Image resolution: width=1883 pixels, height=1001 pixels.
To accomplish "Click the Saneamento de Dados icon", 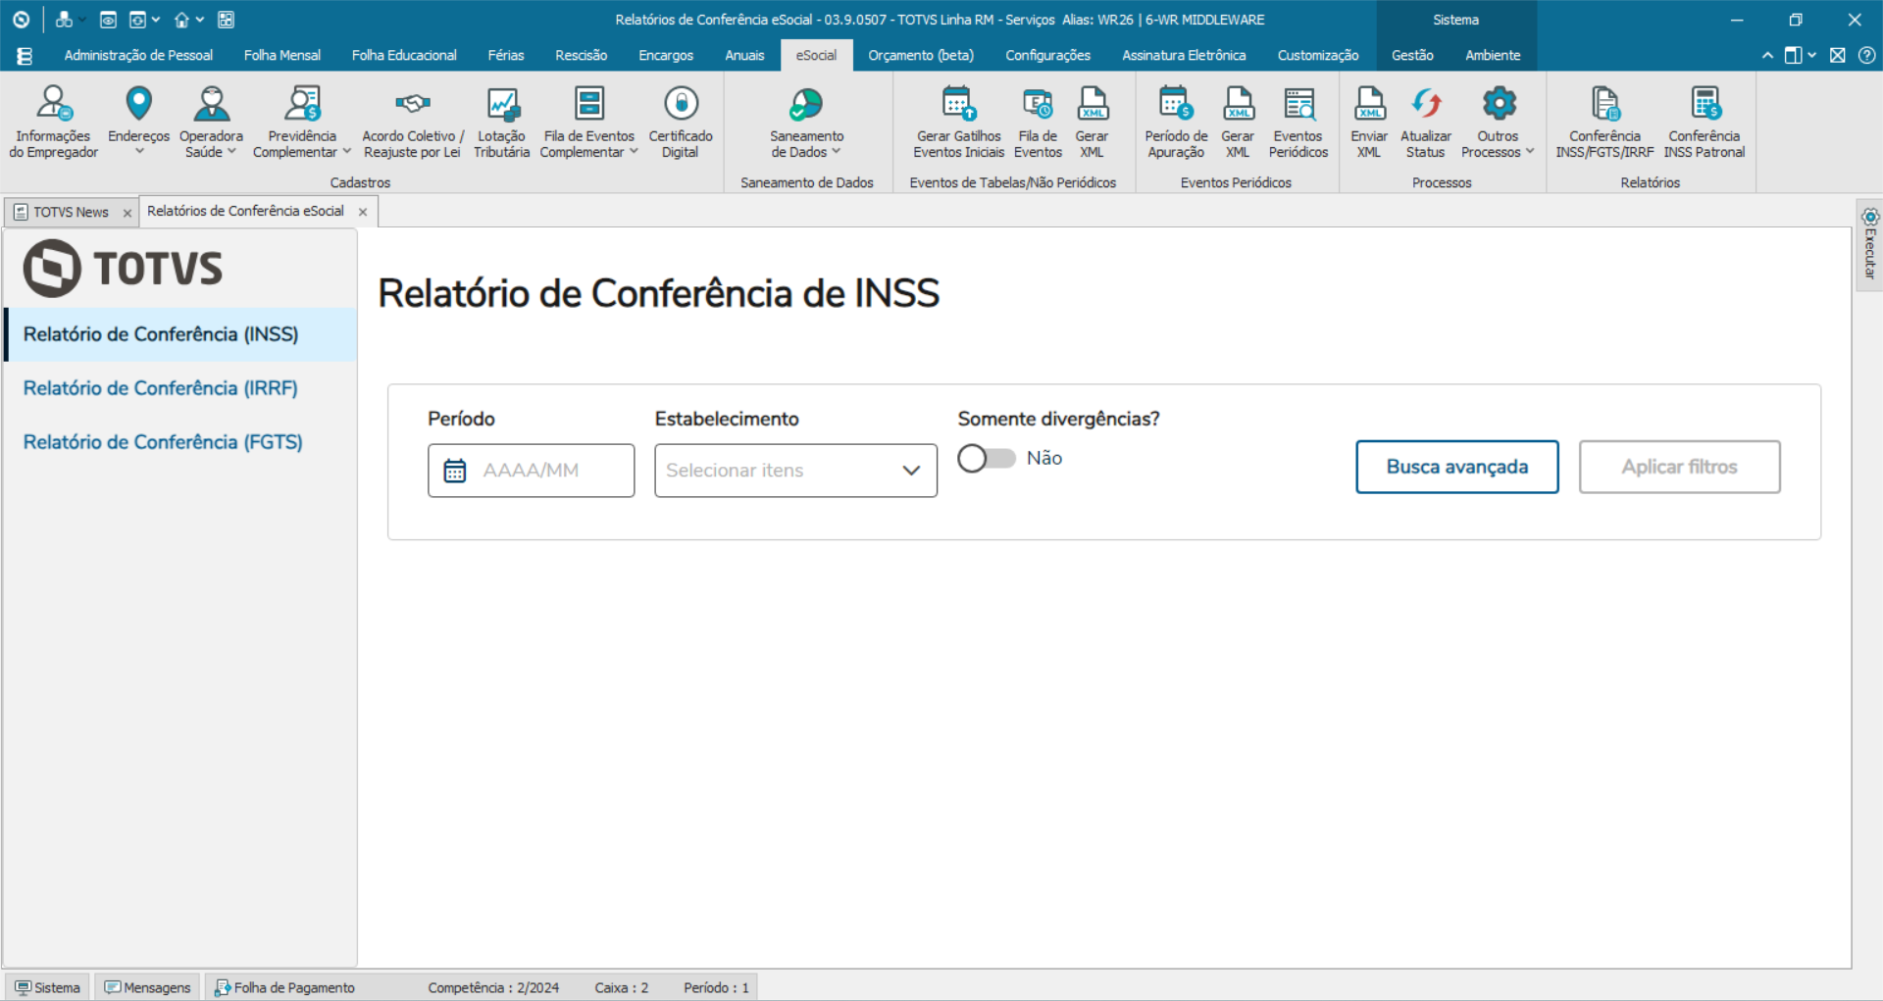I will coord(806,103).
